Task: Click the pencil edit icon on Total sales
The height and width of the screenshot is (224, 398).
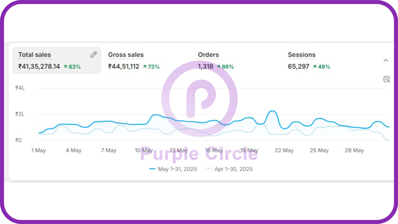Action: pyautogui.click(x=93, y=55)
